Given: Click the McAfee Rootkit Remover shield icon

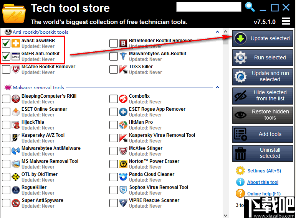Looking at the screenshot, I should point(16,69).
